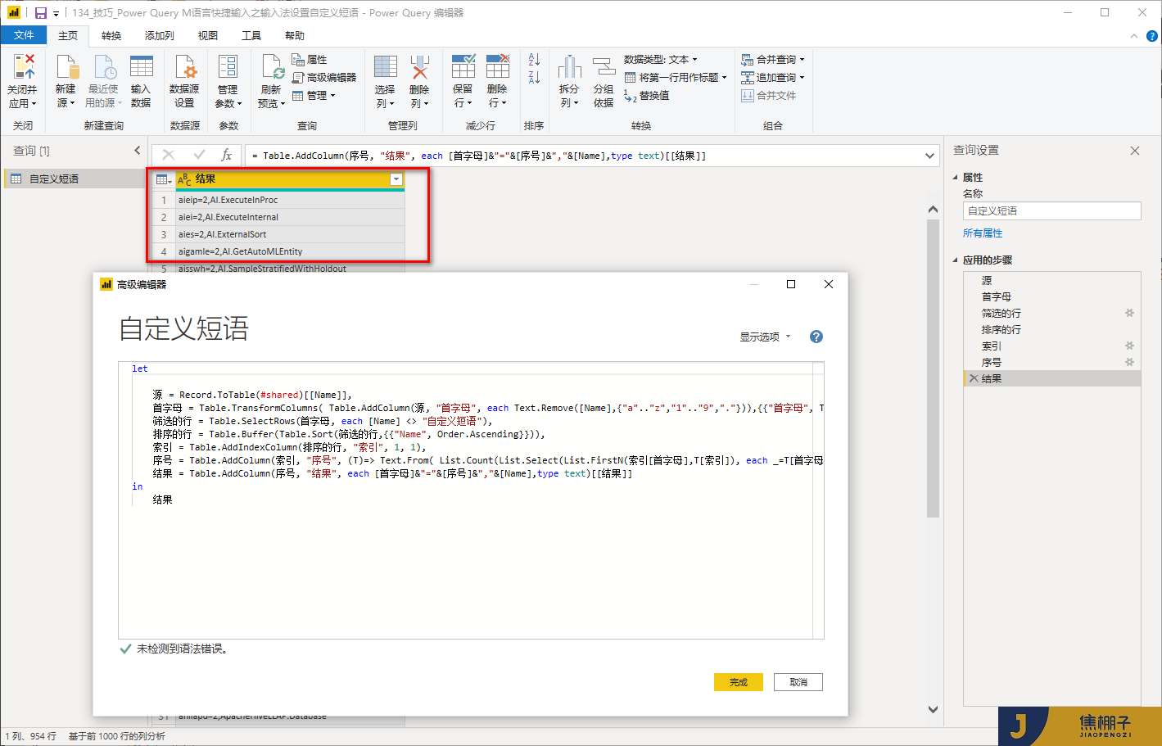Click the Remove Rows (删除行) icon
1162x746 pixels.
497,67
